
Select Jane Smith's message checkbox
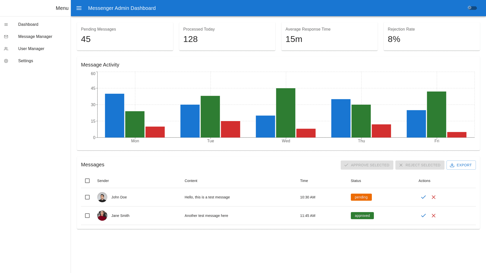coord(87,216)
